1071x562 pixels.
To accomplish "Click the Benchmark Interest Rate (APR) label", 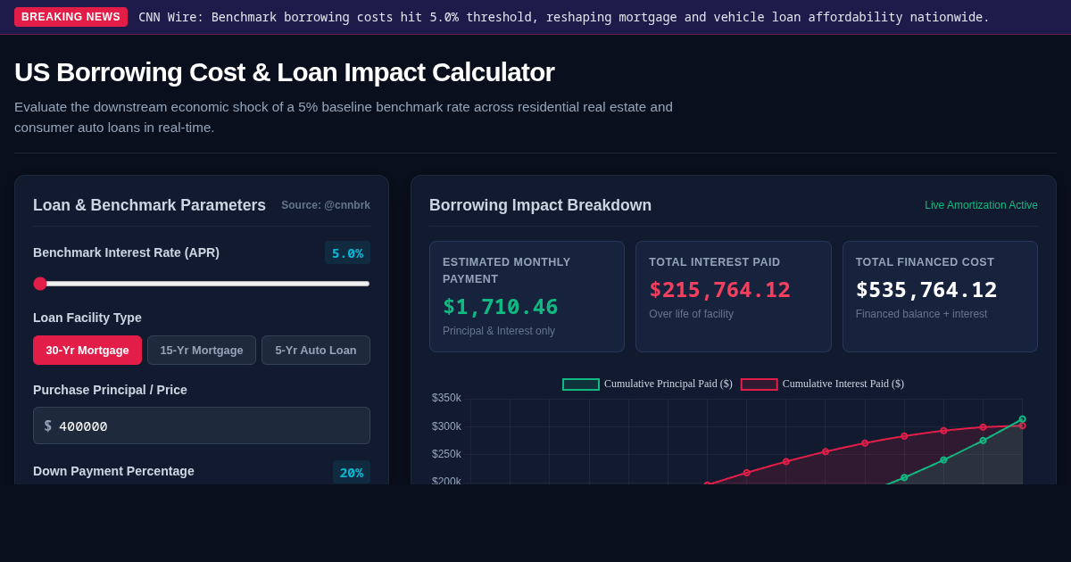I will point(126,252).
